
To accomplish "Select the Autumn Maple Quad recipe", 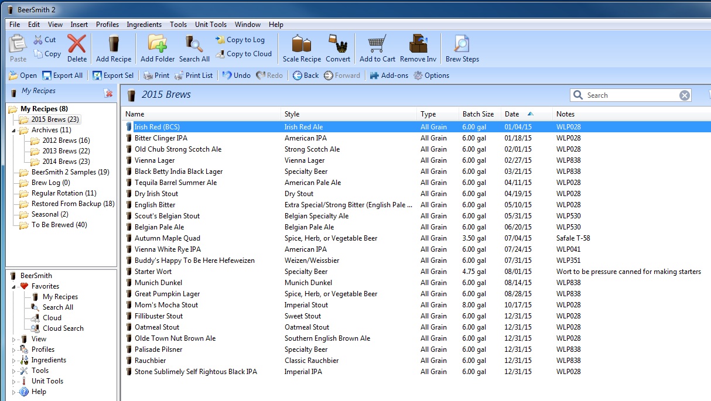I will [x=416, y=238].
